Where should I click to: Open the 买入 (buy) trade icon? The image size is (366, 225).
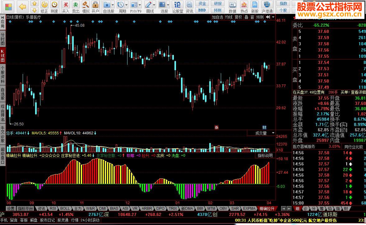click(66, 7)
